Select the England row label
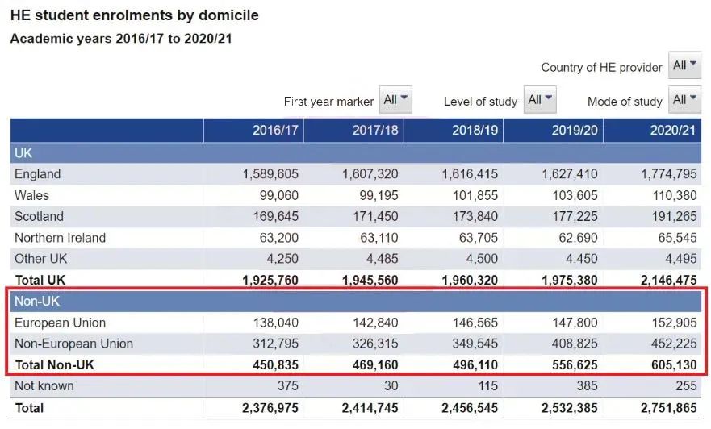 click(38, 174)
